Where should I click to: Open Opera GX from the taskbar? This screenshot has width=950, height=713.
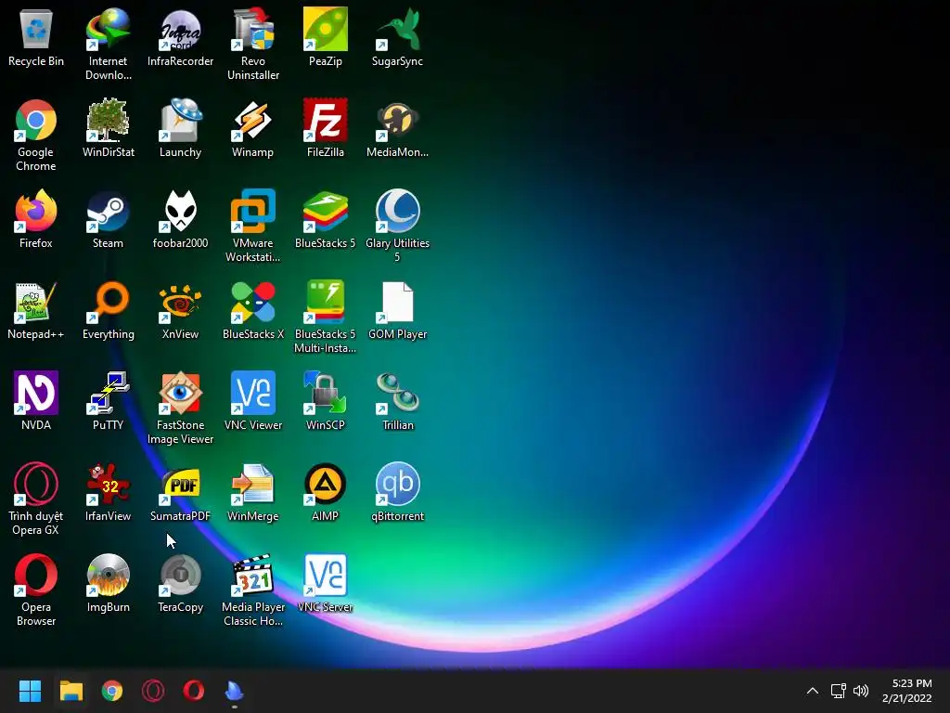click(153, 691)
